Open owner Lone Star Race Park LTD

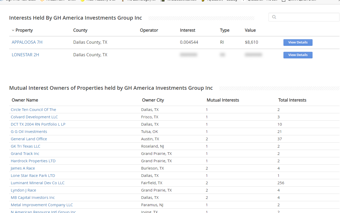click(33, 175)
